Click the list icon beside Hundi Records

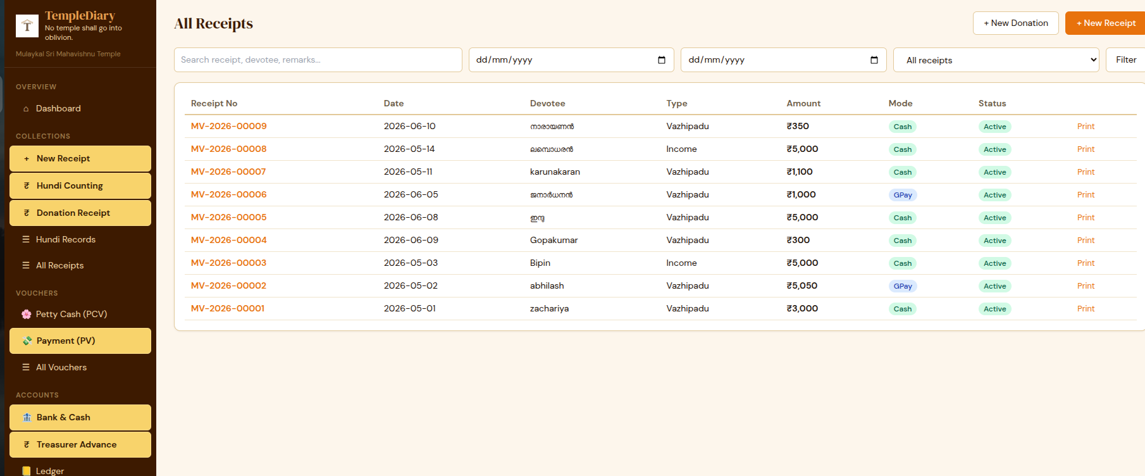tap(26, 239)
